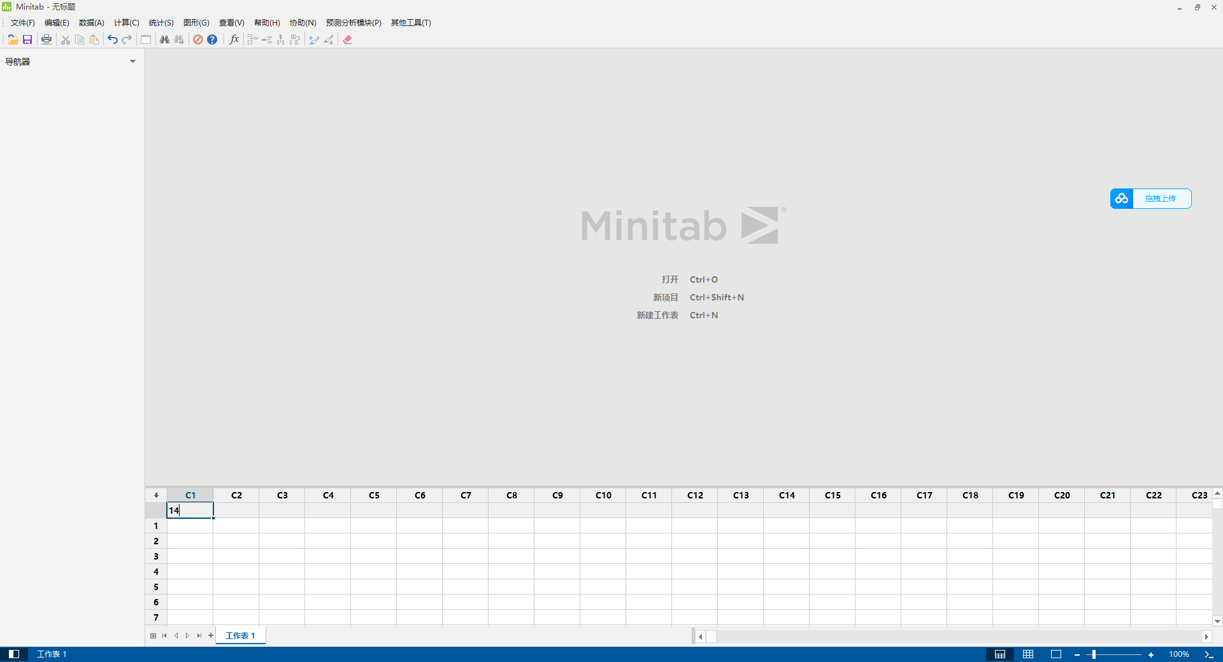Click the Save project icon

27,39
